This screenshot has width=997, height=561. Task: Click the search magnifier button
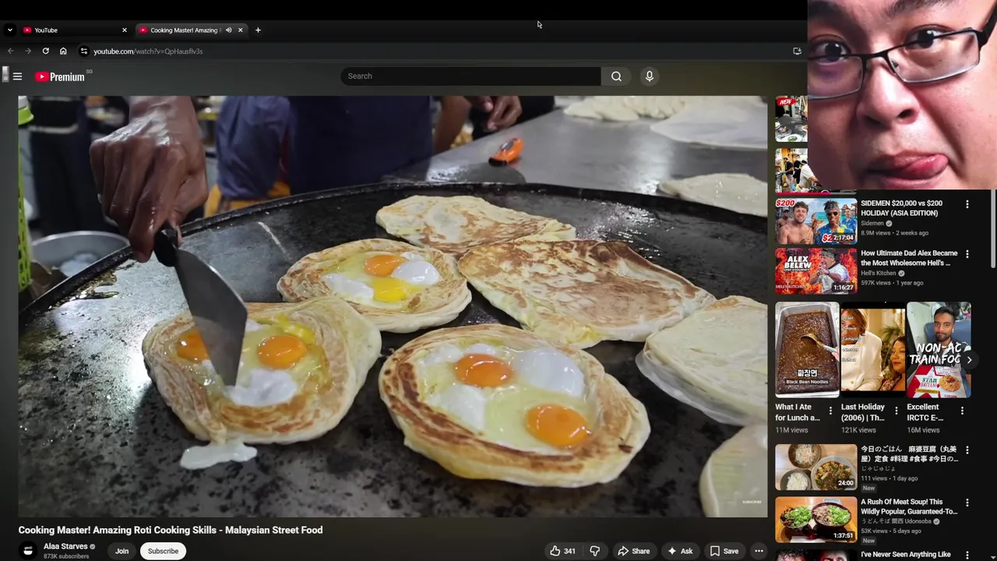click(616, 76)
